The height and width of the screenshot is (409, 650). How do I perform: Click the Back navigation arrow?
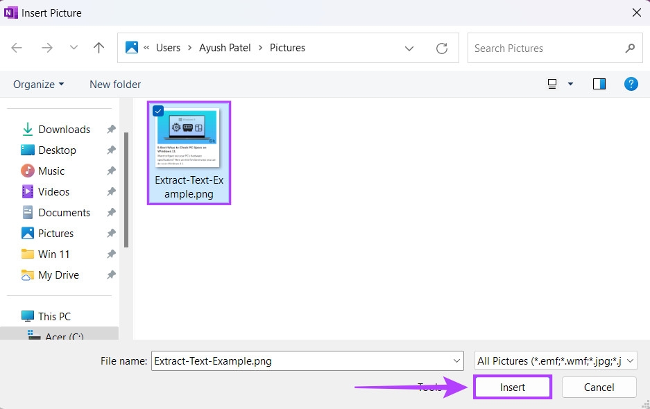[x=17, y=48]
